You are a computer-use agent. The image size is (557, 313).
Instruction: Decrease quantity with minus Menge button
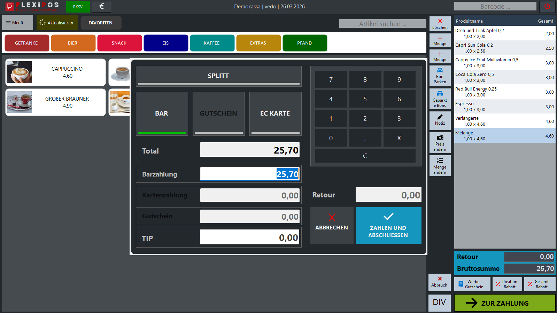(x=440, y=40)
